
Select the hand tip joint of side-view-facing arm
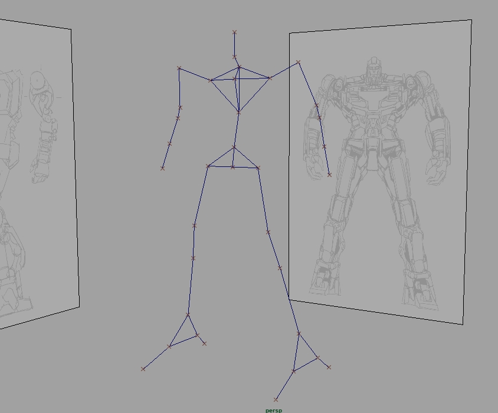click(x=162, y=168)
